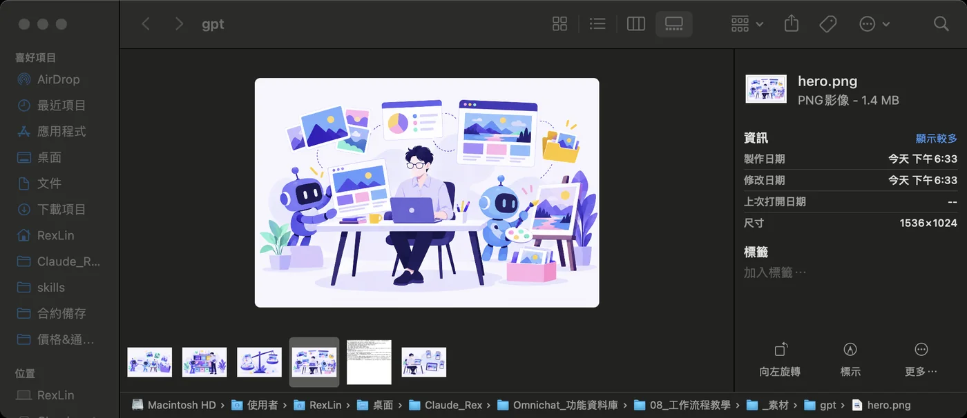Screen dimensions: 967x418
Task: Click 使用者 in the path bar
Action: 255,405
